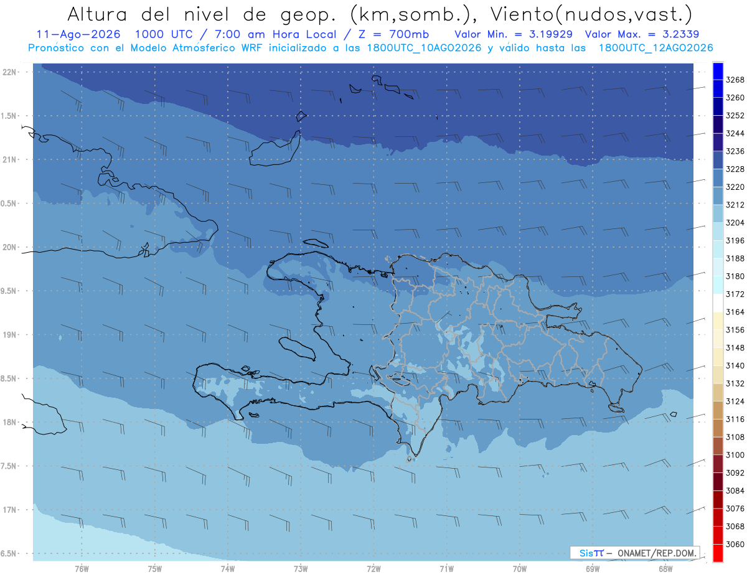Click the latitude label 17N
Viewport: 747px width, 577px height.
pyautogui.click(x=11, y=510)
